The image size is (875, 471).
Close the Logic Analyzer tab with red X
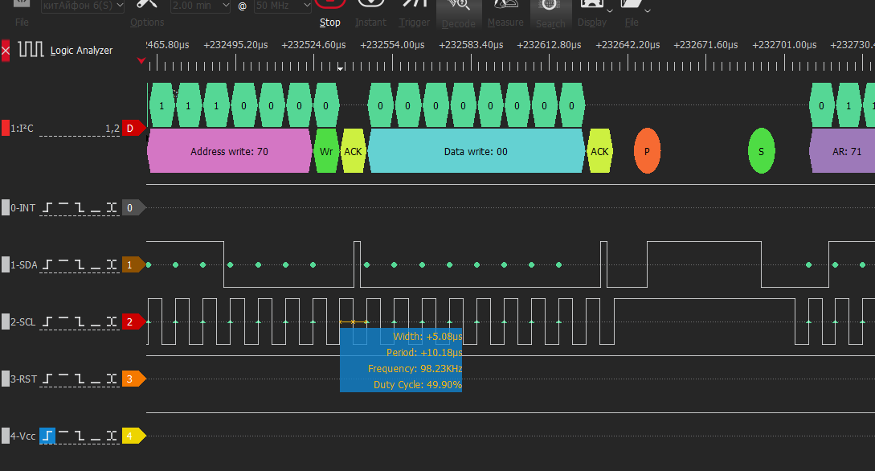tap(6, 51)
